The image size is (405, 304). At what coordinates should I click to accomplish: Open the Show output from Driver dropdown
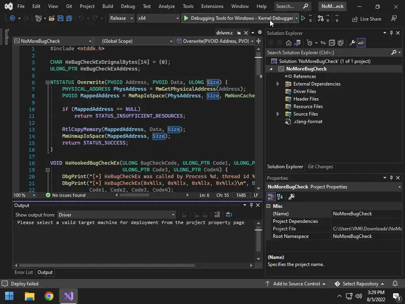117,215
